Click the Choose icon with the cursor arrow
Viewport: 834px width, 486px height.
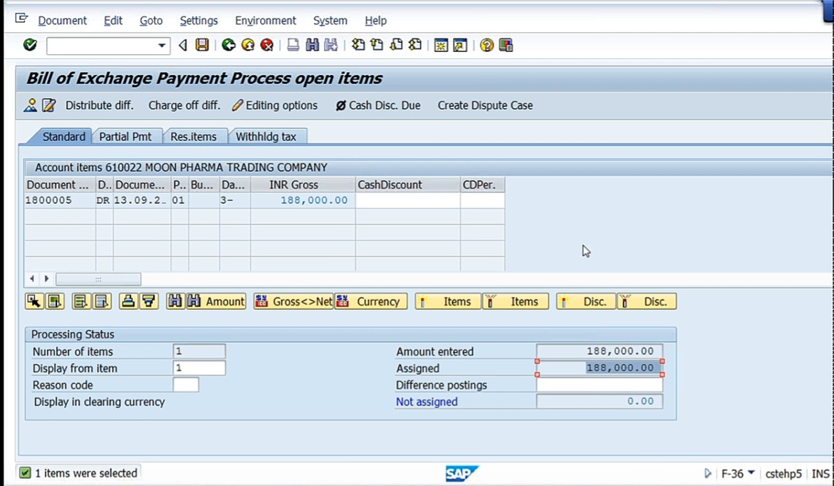[34, 301]
